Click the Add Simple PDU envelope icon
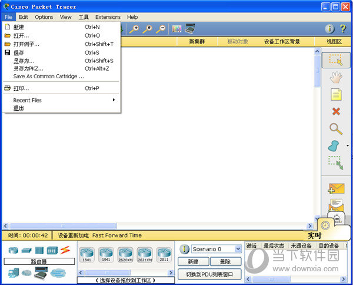Image resolution: width=353 pixels, height=286 pixels. [x=336, y=189]
